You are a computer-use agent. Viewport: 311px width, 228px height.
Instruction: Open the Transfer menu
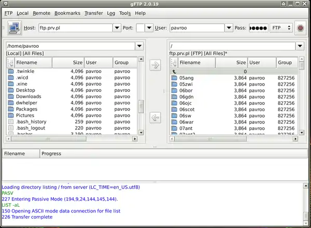[93, 12]
